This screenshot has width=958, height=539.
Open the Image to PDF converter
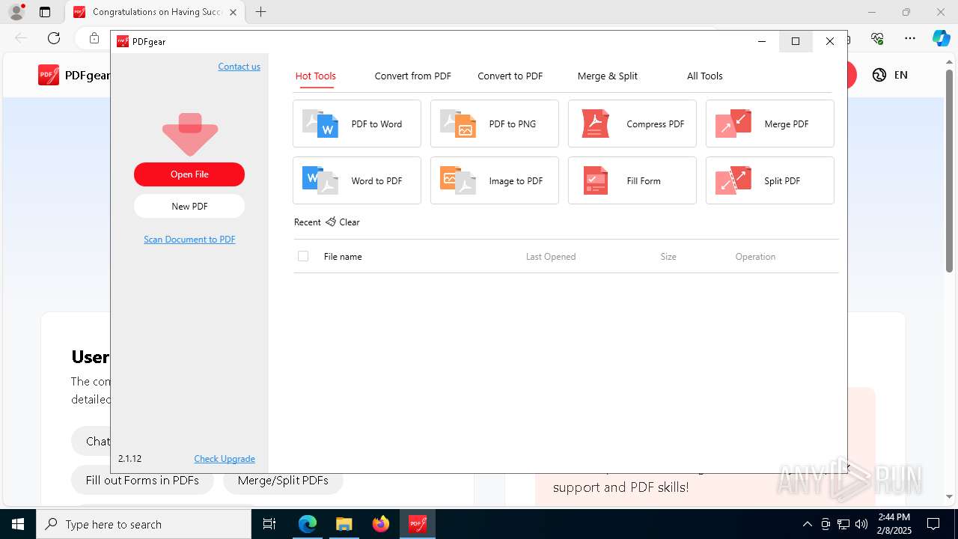coord(495,180)
